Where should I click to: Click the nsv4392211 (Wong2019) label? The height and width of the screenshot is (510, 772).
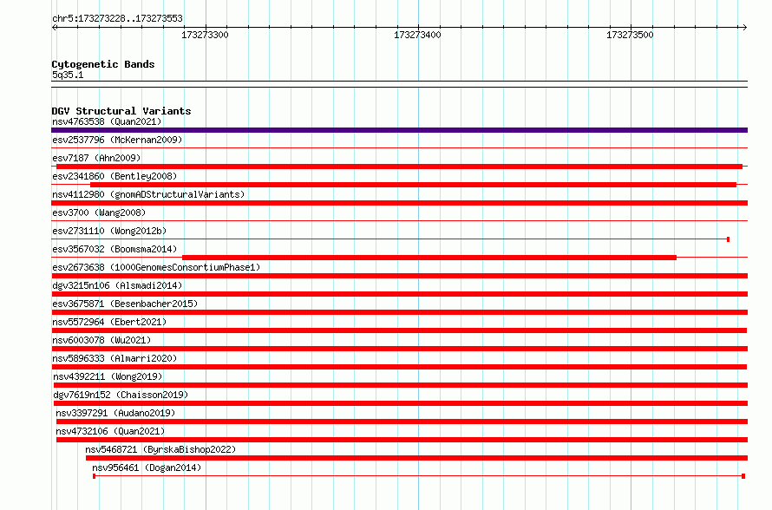tap(108, 376)
